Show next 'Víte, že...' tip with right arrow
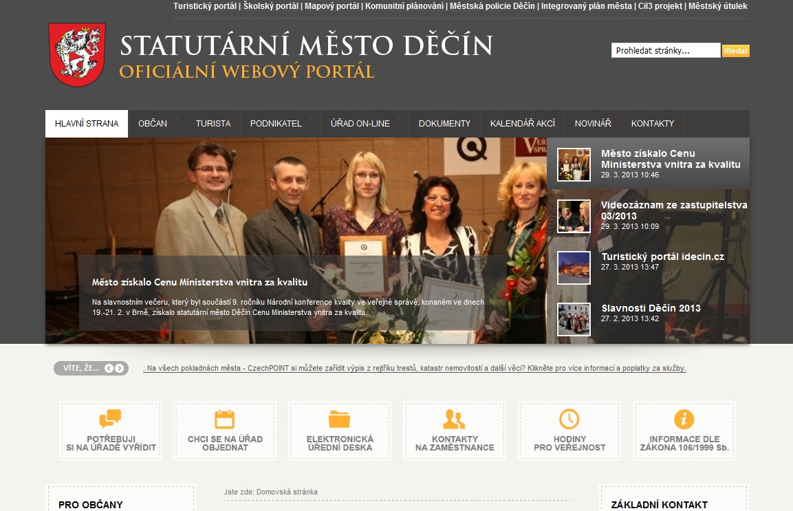 pos(120,369)
